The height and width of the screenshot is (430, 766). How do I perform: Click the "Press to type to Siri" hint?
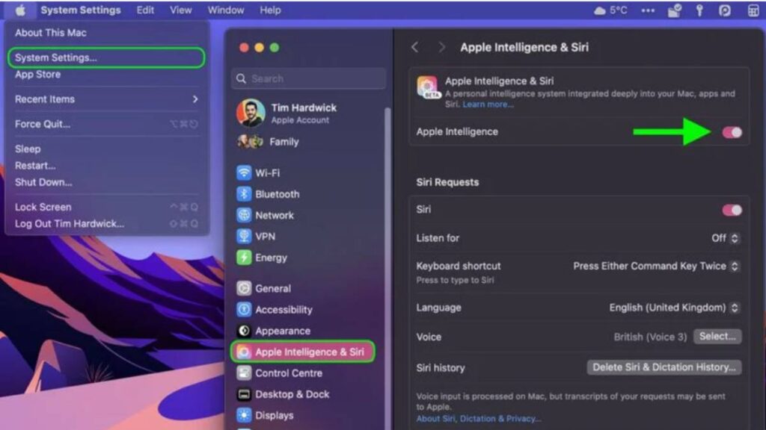pyautogui.click(x=455, y=281)
